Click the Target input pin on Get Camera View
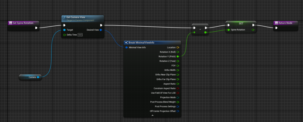The image size is (303, 122). pyautogui.click(x=64, y=30)
